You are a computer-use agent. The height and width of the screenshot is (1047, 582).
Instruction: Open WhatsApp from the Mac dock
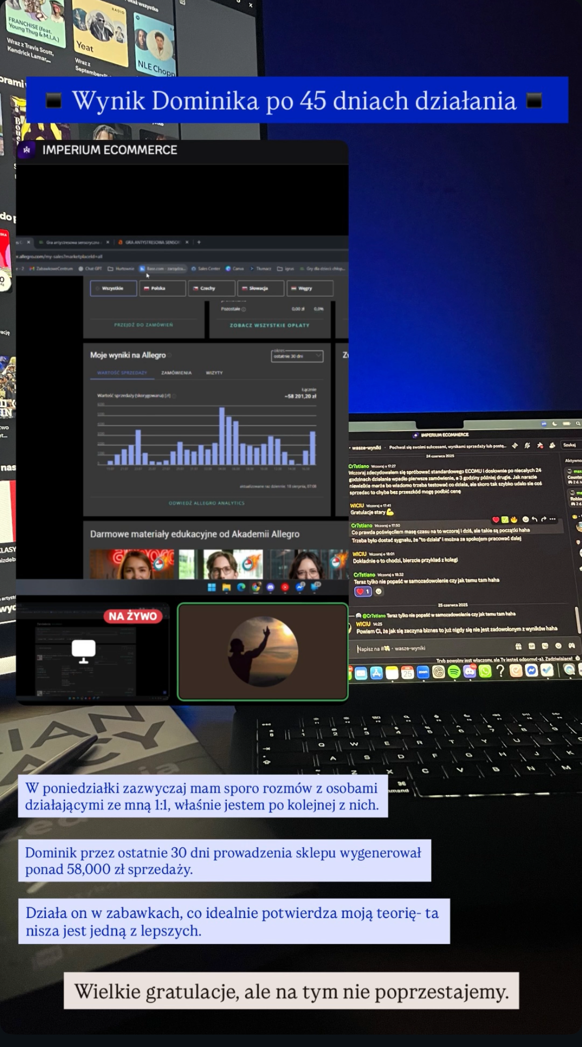485,672
